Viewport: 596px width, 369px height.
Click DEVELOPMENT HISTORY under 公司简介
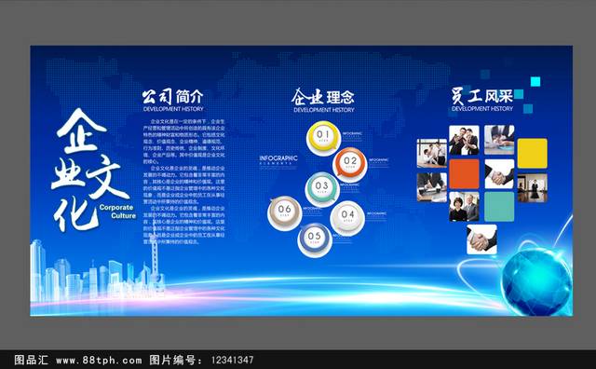tap(173, 109)
